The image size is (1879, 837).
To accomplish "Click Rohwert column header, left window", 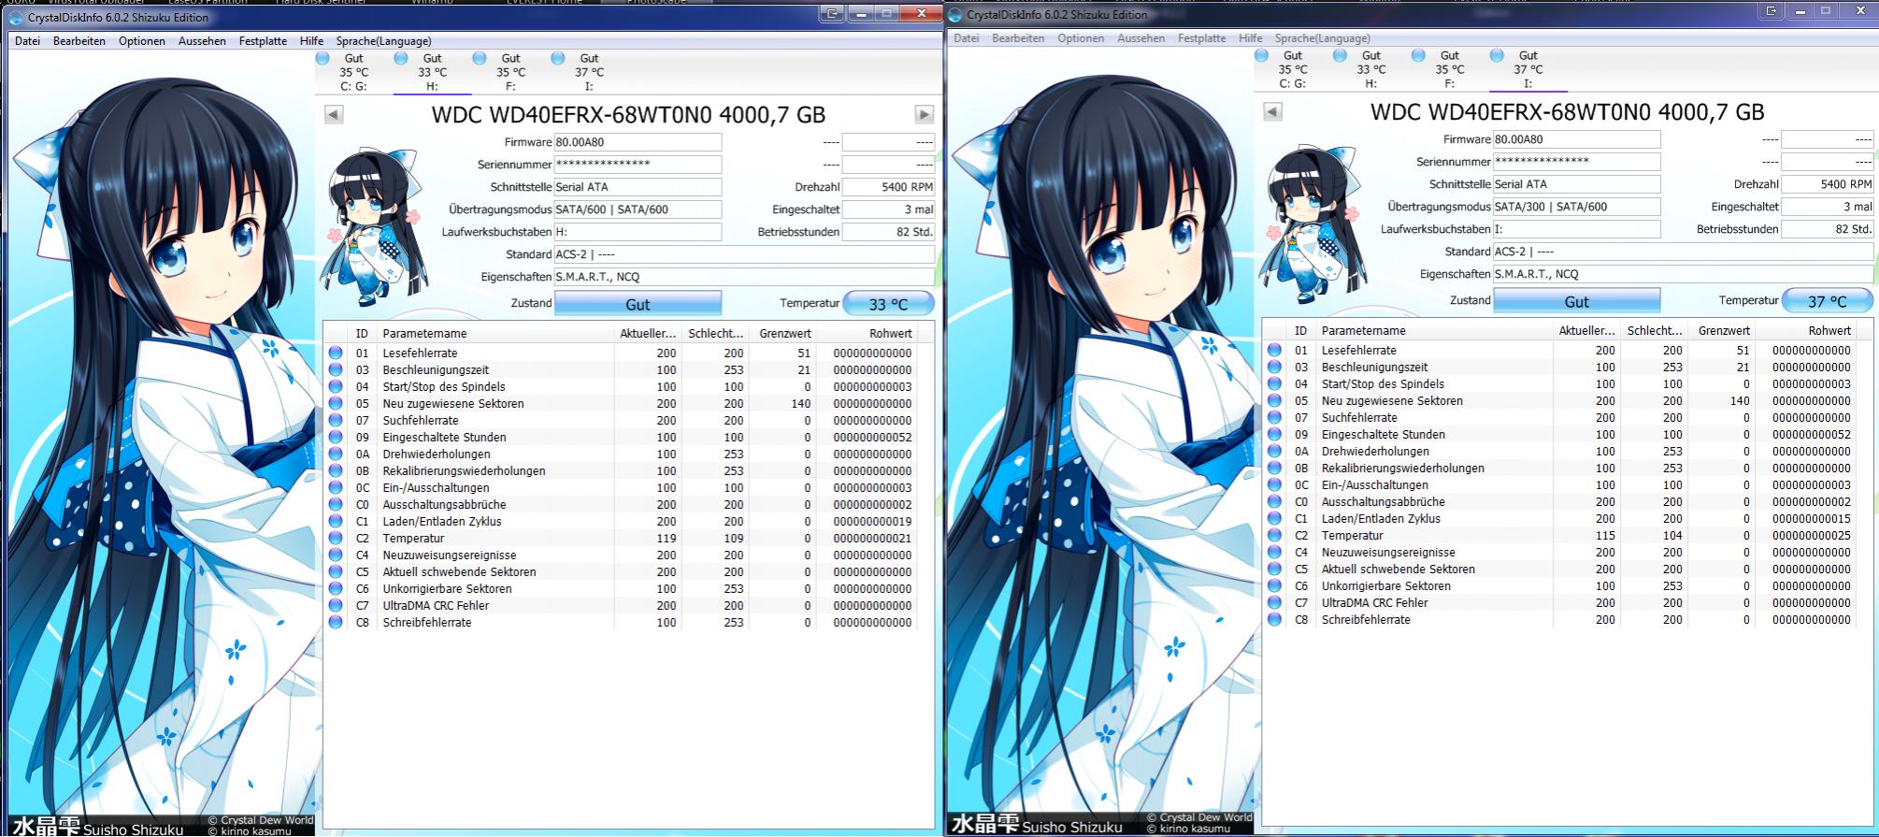I will [x=868, y=334].
